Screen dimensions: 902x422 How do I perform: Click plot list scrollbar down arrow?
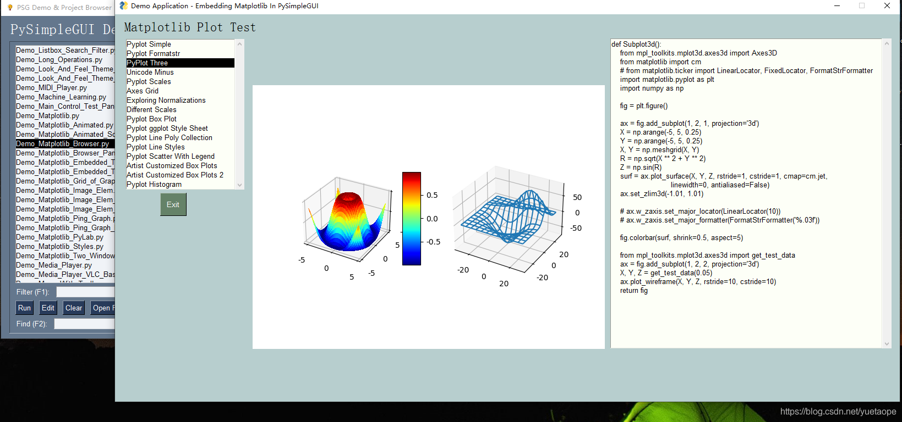coord(239,185)
